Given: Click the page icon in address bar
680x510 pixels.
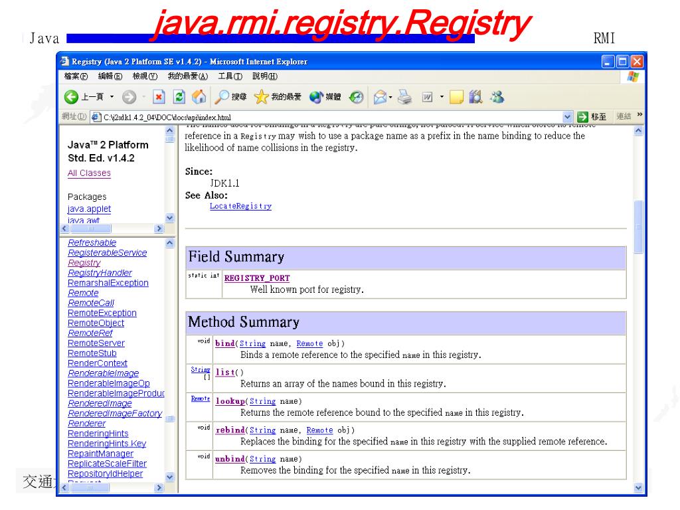Looking at the screenshot, I should 96,117.
